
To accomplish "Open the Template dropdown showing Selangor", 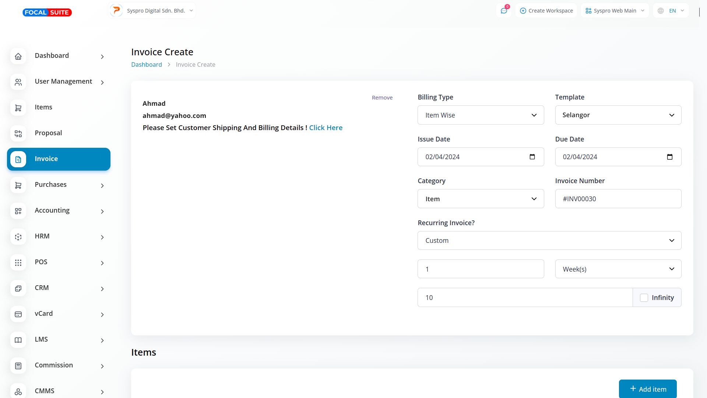I will tap(618, 115).
